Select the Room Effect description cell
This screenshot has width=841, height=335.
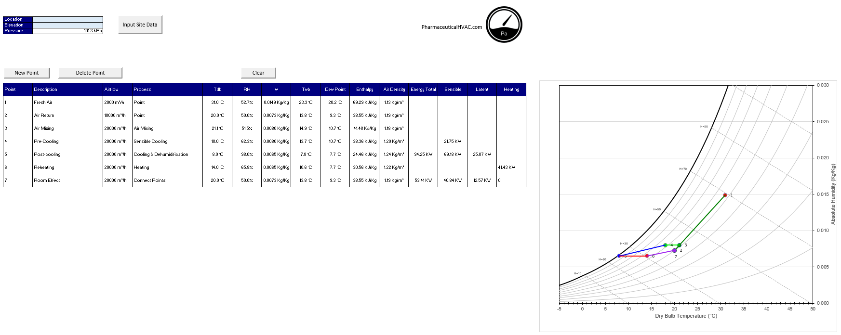point(67,180)
